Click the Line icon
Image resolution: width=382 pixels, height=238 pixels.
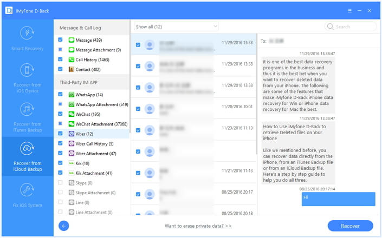point(71,202)
